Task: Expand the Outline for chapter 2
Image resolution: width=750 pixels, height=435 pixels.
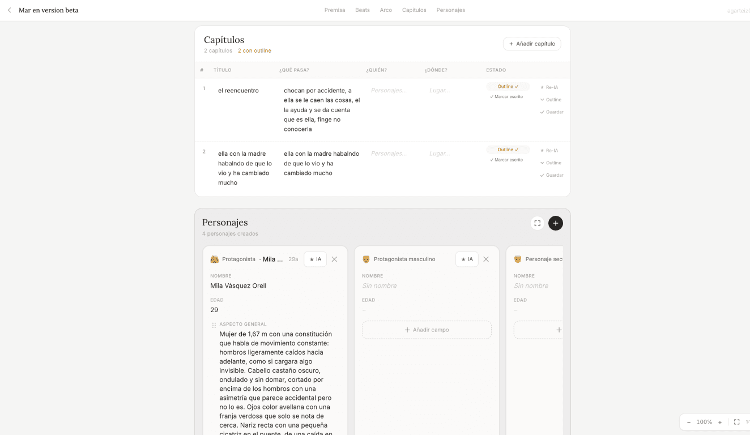Action: (x=551, y=163)
